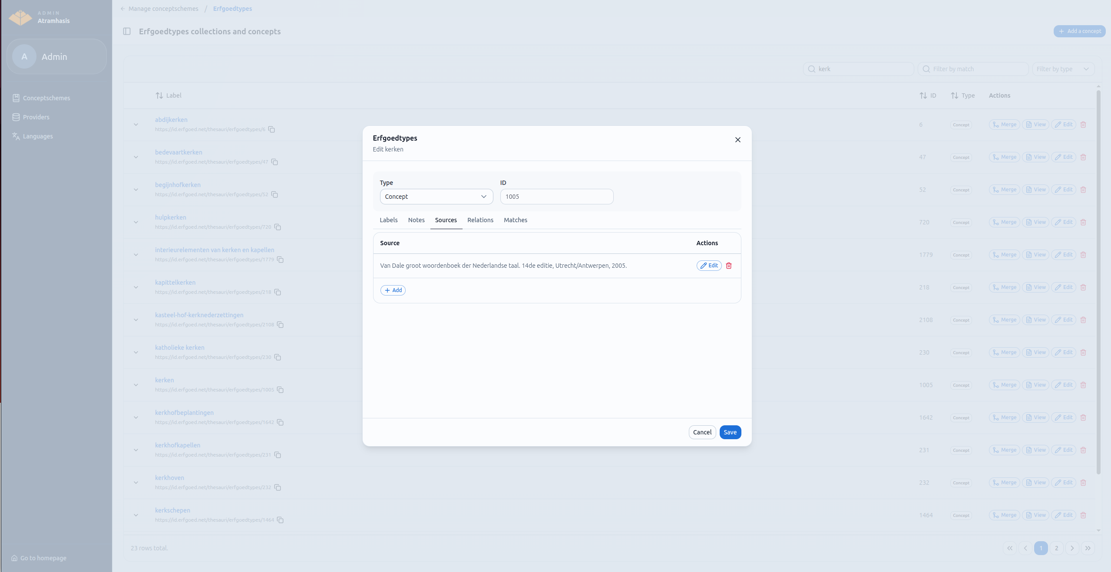Switch to the Labels tab

[x=389, y=220]
